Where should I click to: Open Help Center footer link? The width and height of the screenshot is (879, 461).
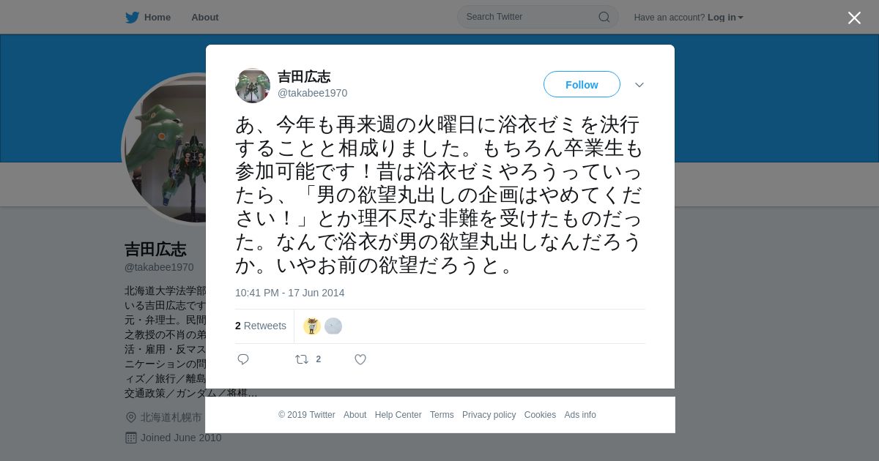398,415
